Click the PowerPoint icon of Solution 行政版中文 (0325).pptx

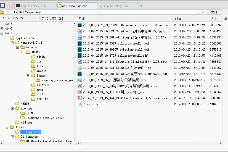pyautogui.click(x=79, y=31)
